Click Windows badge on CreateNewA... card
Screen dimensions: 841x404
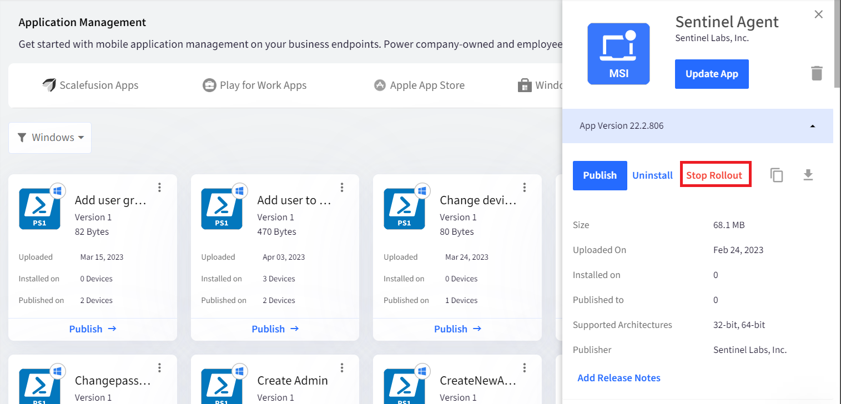click(x=422, y=371)
